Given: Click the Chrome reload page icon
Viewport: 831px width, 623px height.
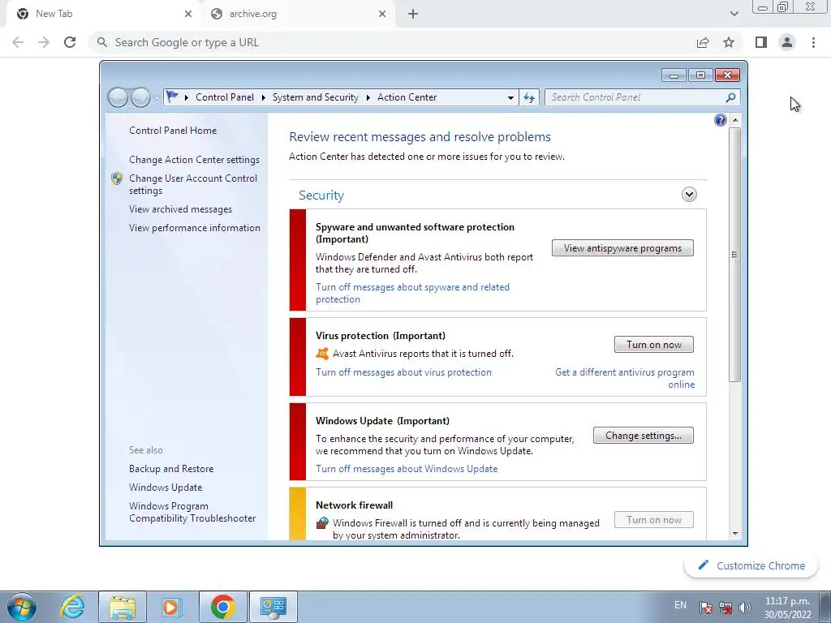Looking at the screenshot, I should click(70, 42).
